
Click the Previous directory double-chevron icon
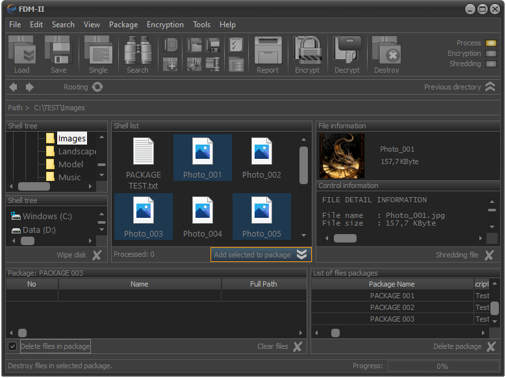point(490,87)
